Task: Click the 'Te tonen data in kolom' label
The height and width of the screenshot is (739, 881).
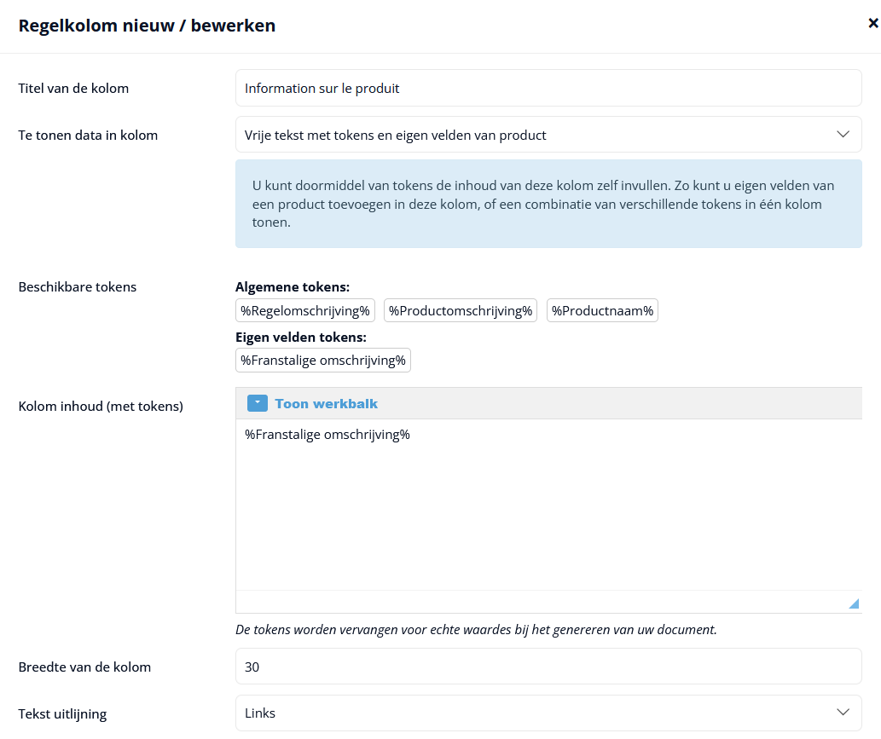Action: [x=88, y=136]
